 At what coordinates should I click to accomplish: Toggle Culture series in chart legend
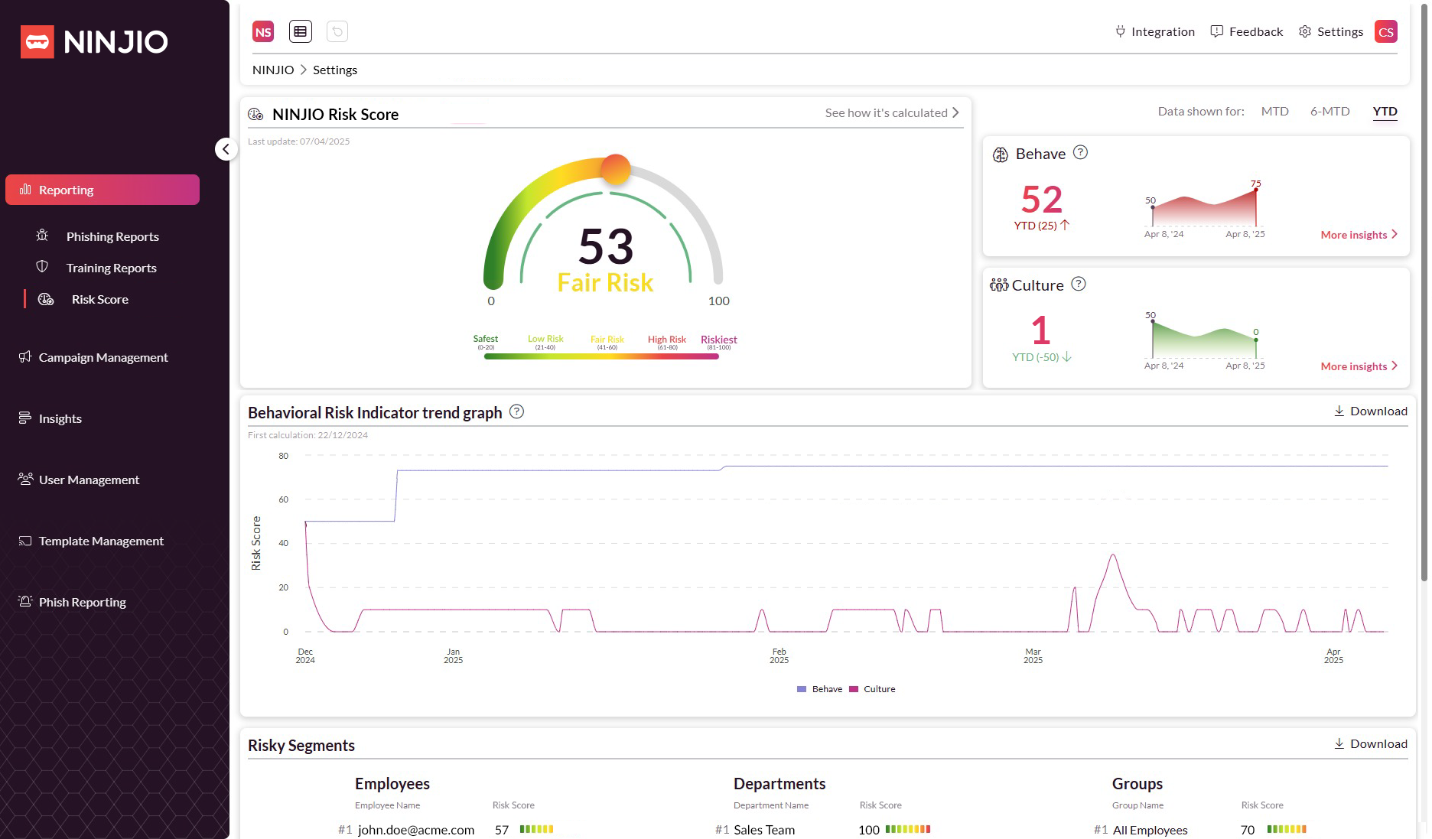(x=872, y=689)
